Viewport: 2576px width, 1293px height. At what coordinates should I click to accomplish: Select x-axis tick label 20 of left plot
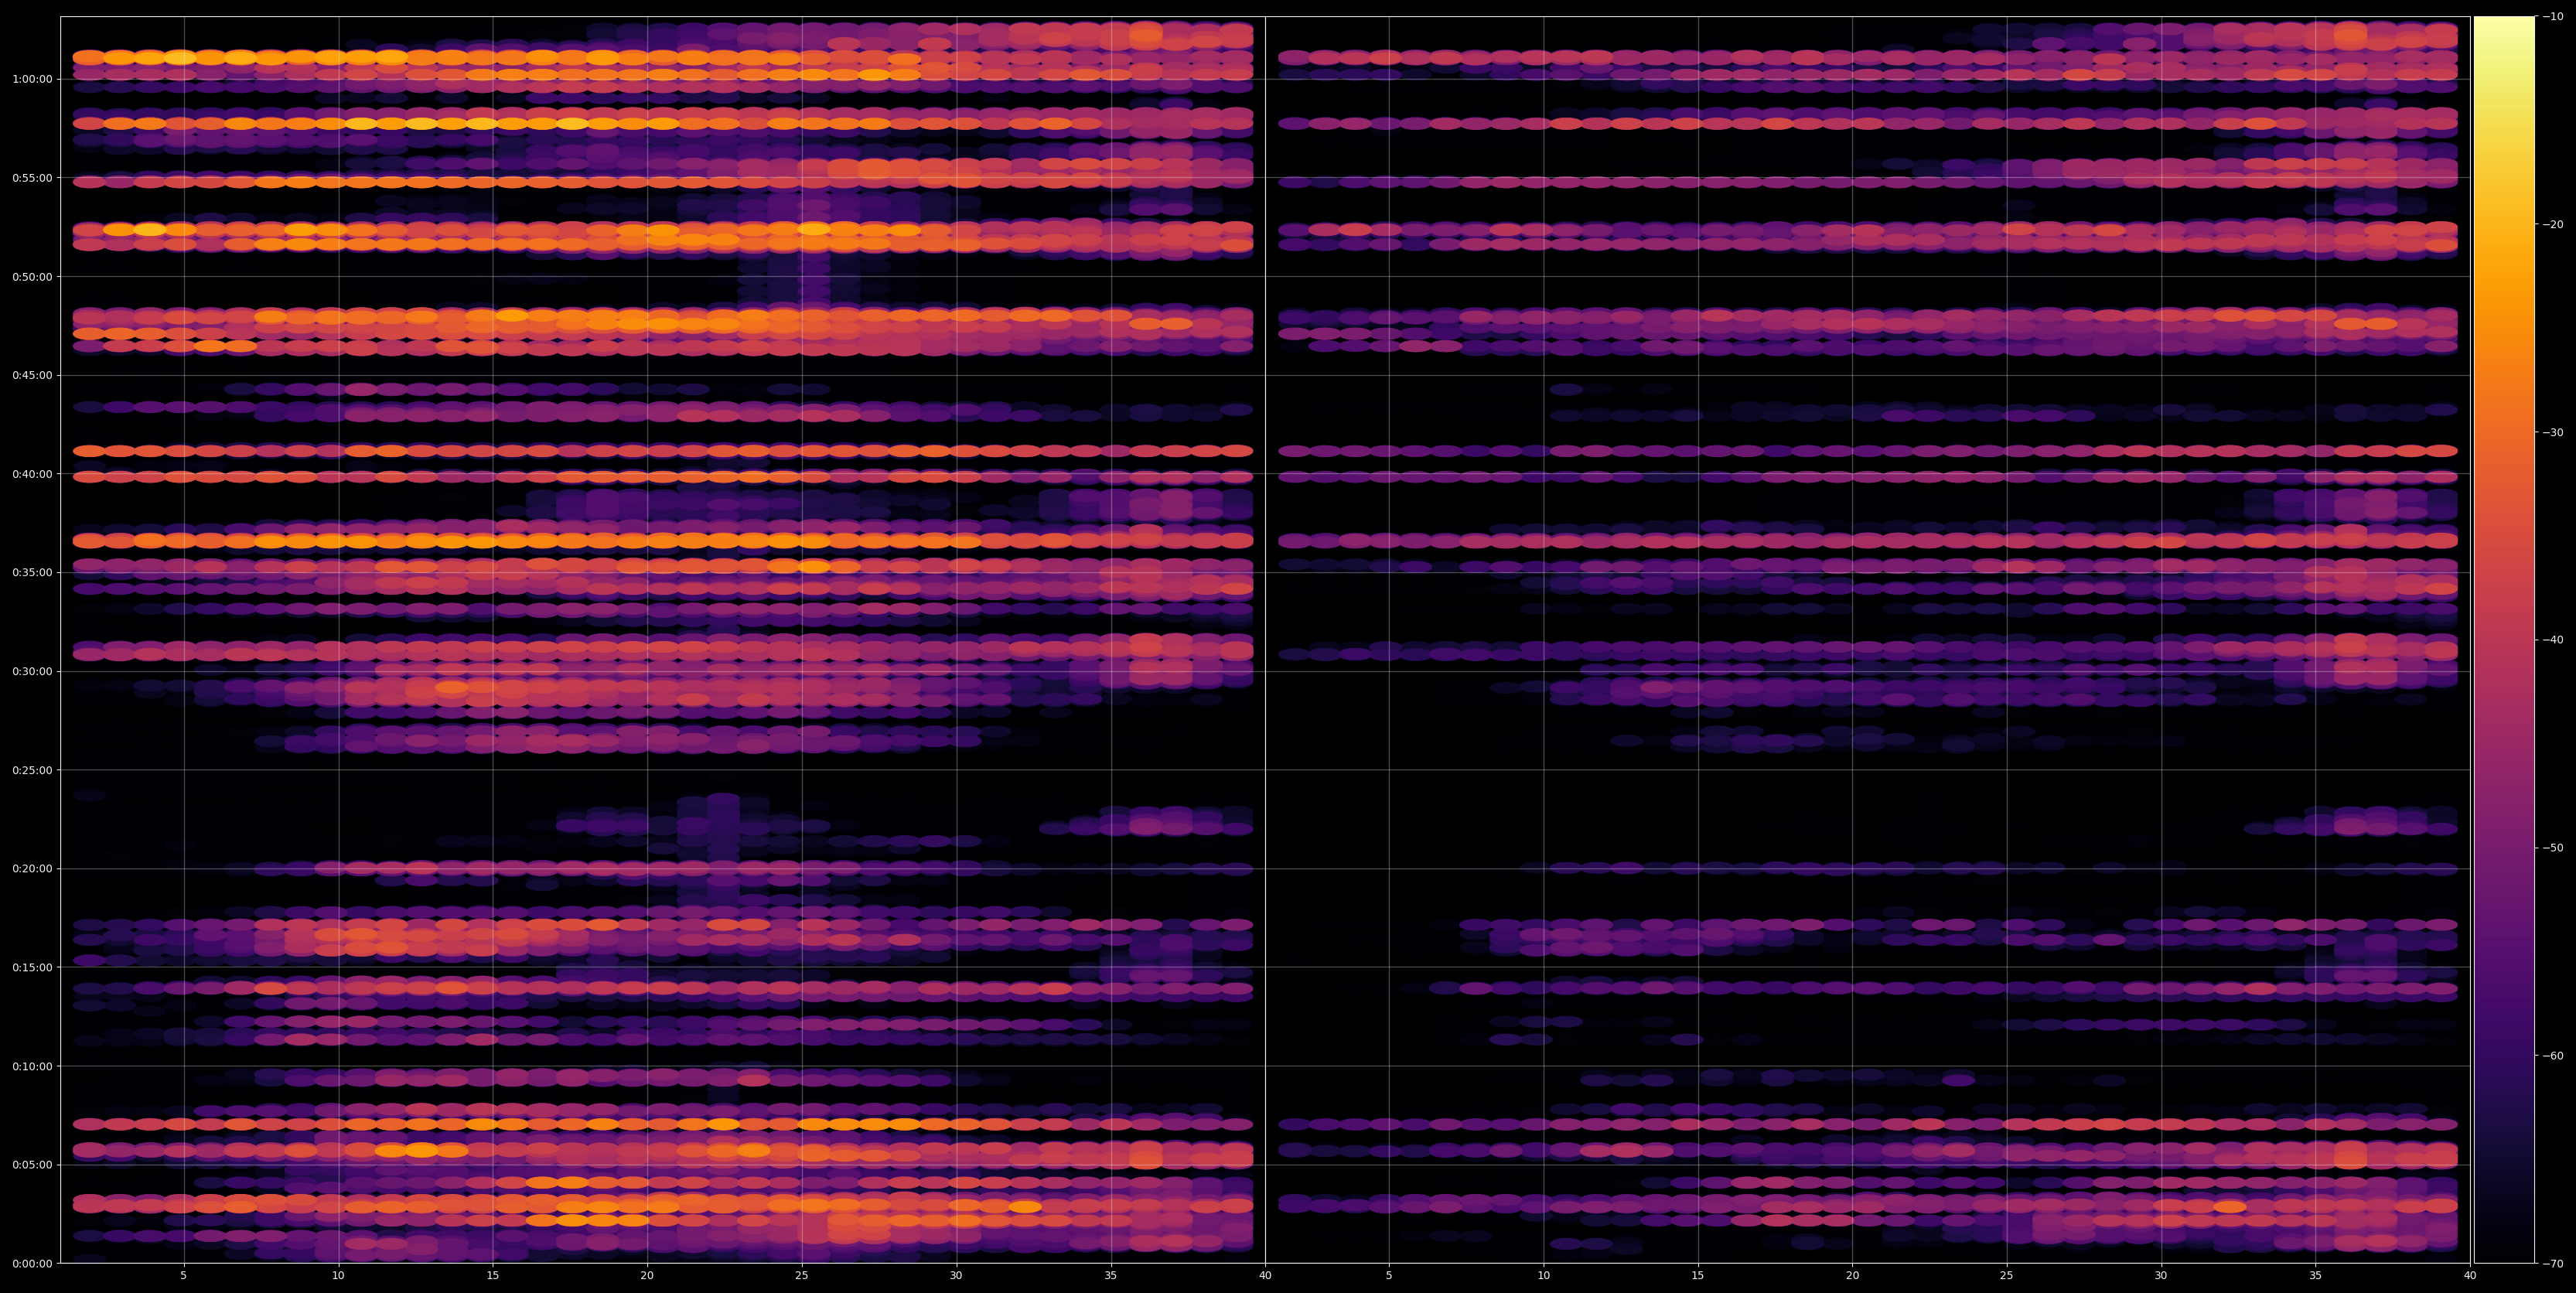(x=647, y=1276)
